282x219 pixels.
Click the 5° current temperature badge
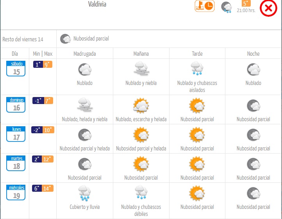point(246,3)
